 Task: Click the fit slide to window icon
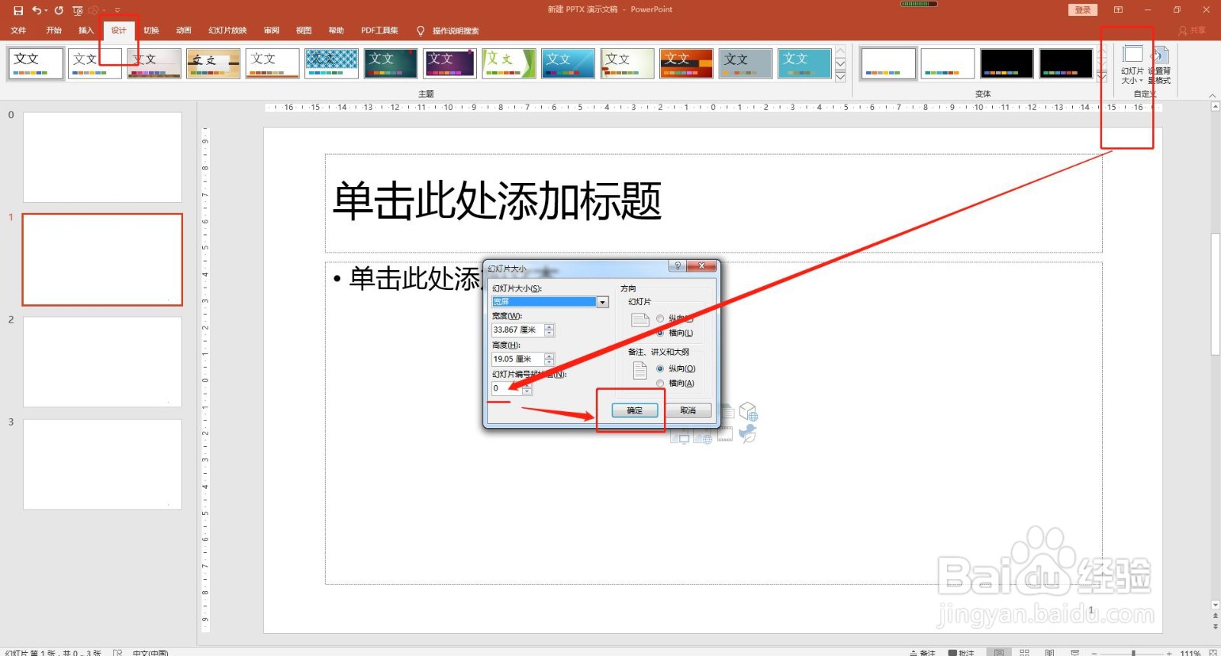click(1213, 653)
